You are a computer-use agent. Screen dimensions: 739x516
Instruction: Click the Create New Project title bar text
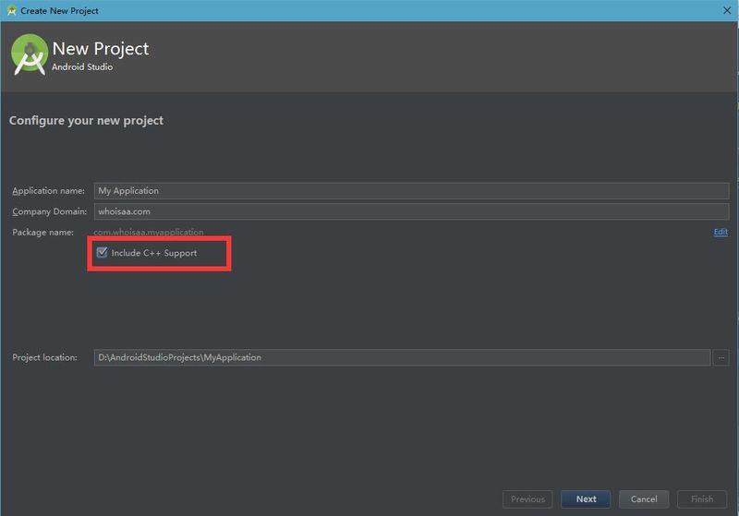tap(59, 11)
